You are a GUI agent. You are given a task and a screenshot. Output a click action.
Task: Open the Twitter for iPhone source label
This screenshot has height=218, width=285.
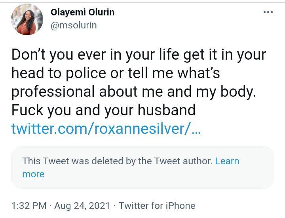pos(157,206)
